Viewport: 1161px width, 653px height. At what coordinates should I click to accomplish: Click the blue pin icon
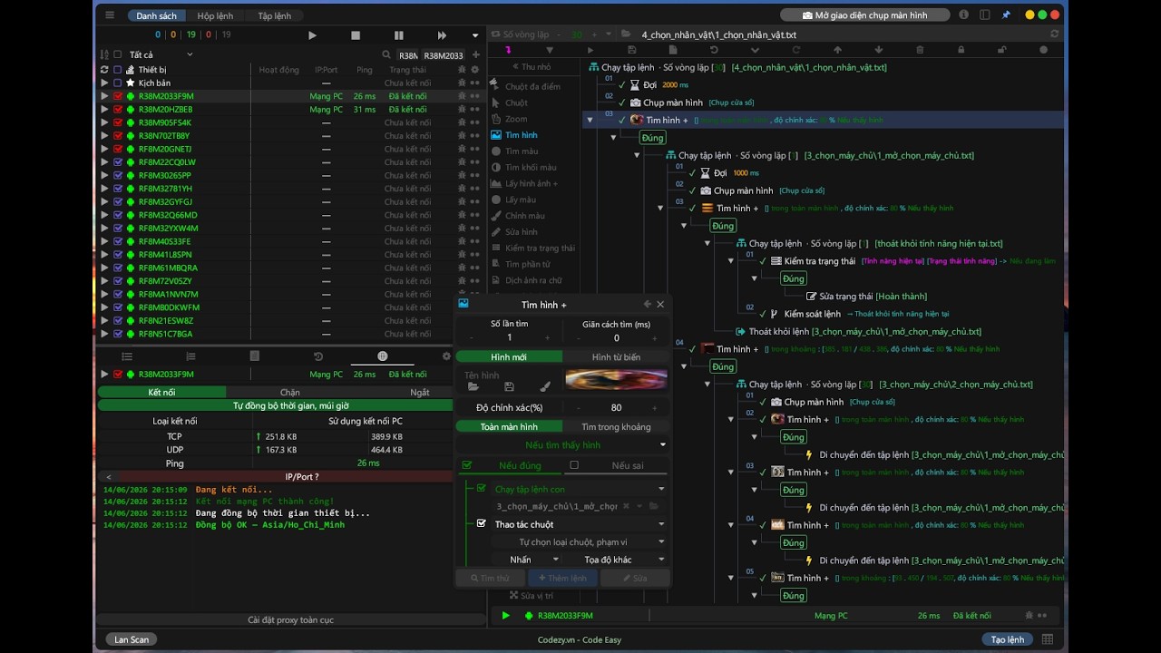(x=1006, y=15)
